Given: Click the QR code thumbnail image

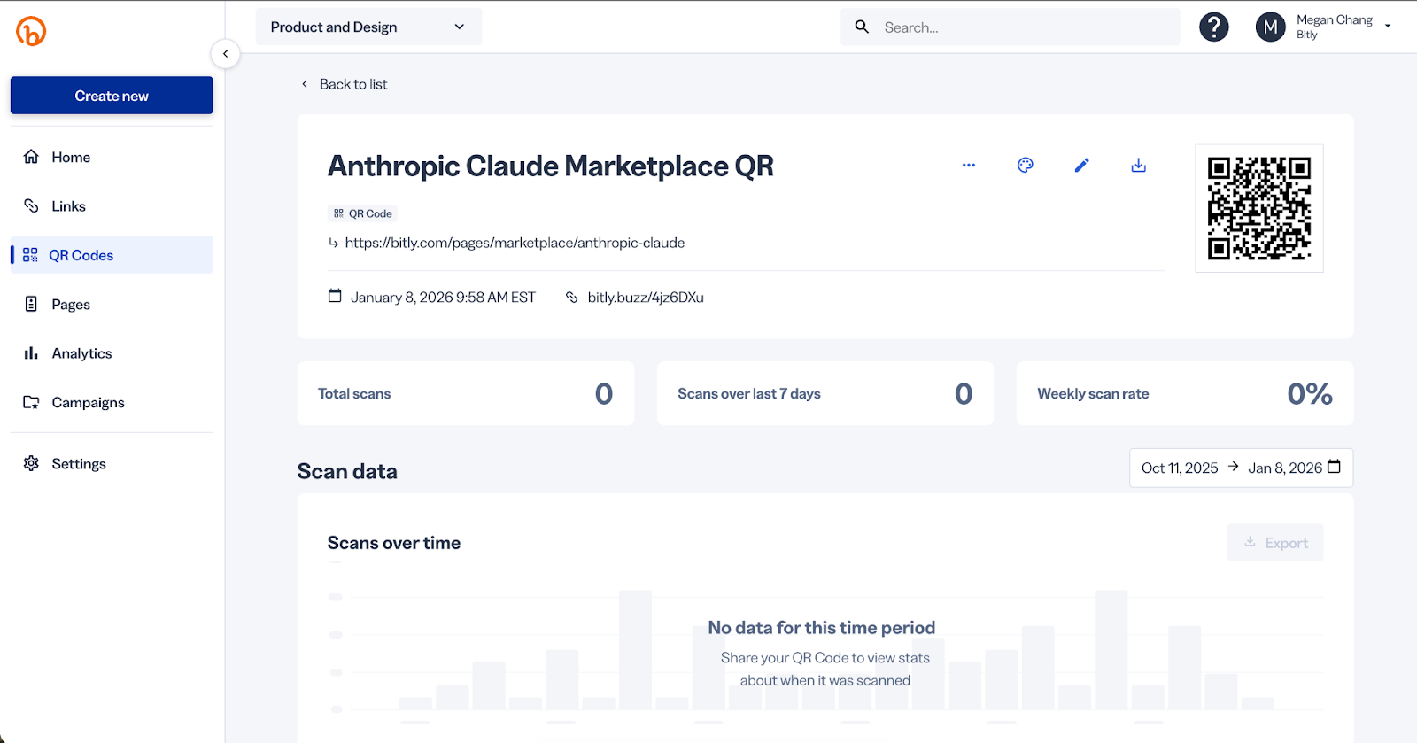Looking at the screenshot, I should pos(1259,208).
